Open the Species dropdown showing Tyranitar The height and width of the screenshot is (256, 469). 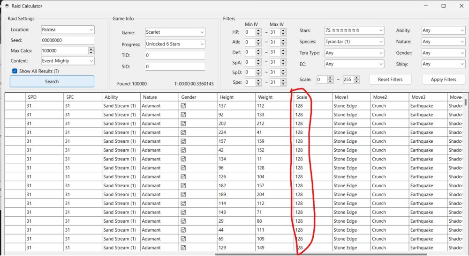[354, 42]
